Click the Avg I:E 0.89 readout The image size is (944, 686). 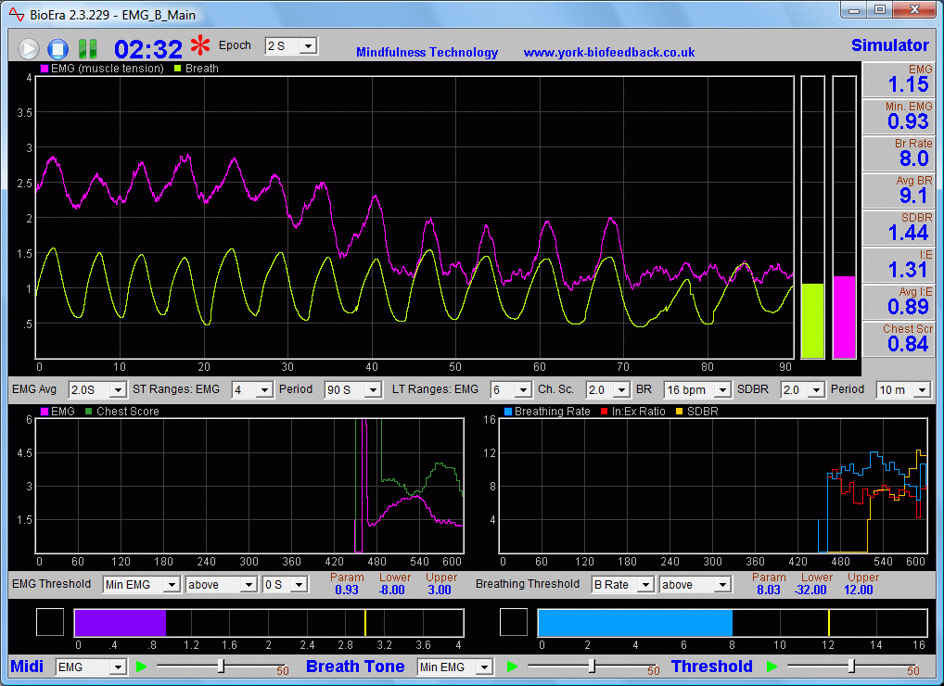(x=898, y=302)
